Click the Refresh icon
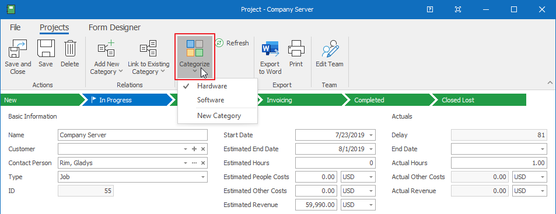The height and width of the screenshot is (214, 556). (219, 43)
